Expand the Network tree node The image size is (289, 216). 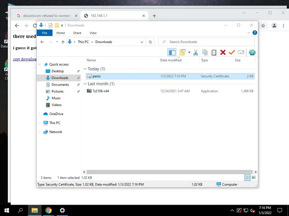click(40, 132)
